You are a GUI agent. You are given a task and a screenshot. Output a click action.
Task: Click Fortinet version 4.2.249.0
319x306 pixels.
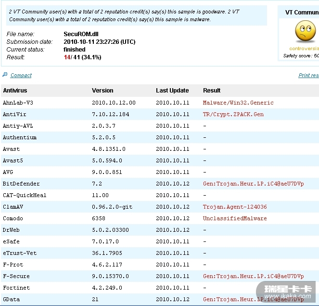coord(107,288)
